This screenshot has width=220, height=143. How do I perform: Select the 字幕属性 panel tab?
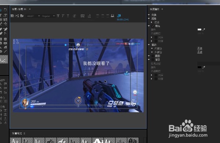(154, 9)
